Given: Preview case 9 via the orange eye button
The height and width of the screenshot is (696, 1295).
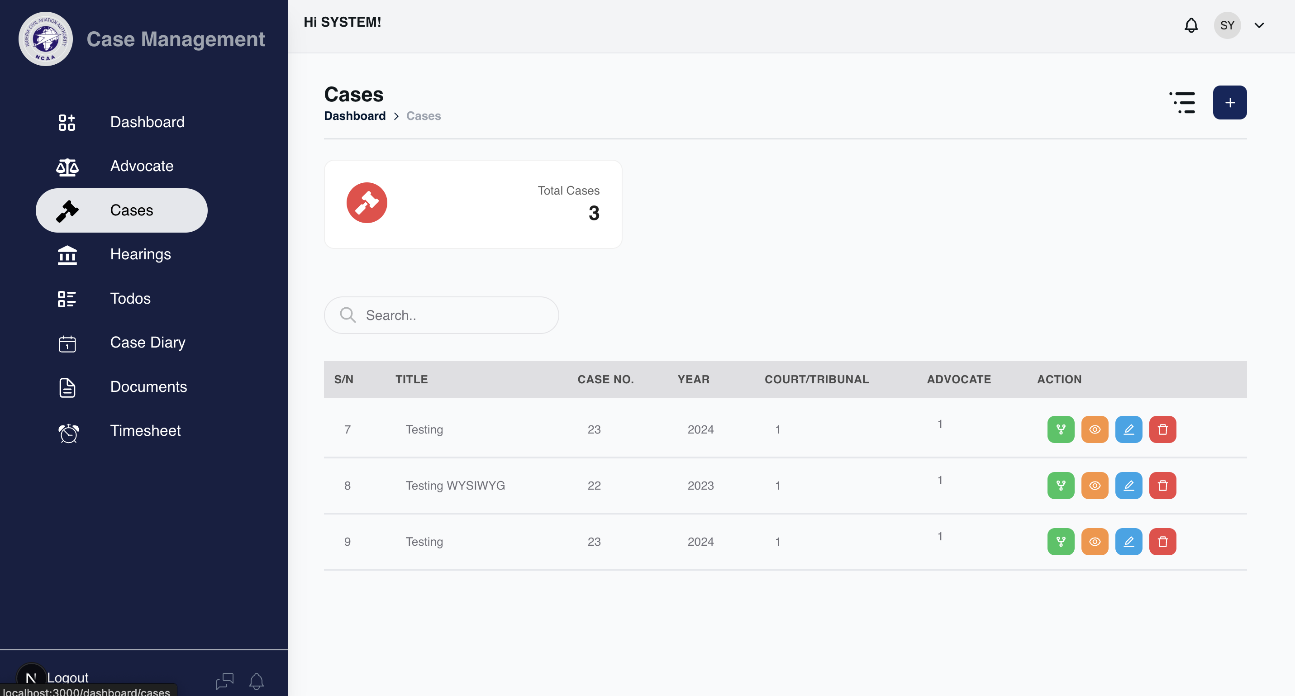Looking at the screenshot, I should click(x=1095, y=542).
